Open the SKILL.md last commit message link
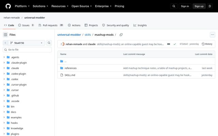The image size is (218, 136). click(x=157, y=75)
